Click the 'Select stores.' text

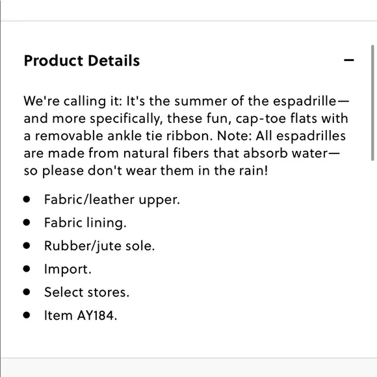(x=87, y=292)
